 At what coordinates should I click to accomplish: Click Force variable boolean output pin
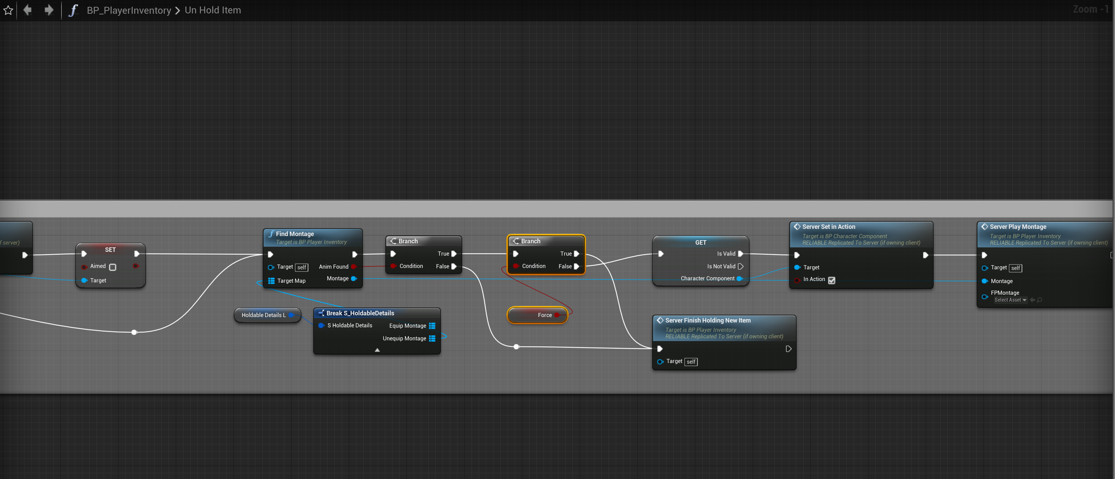(x=557, y=315)
